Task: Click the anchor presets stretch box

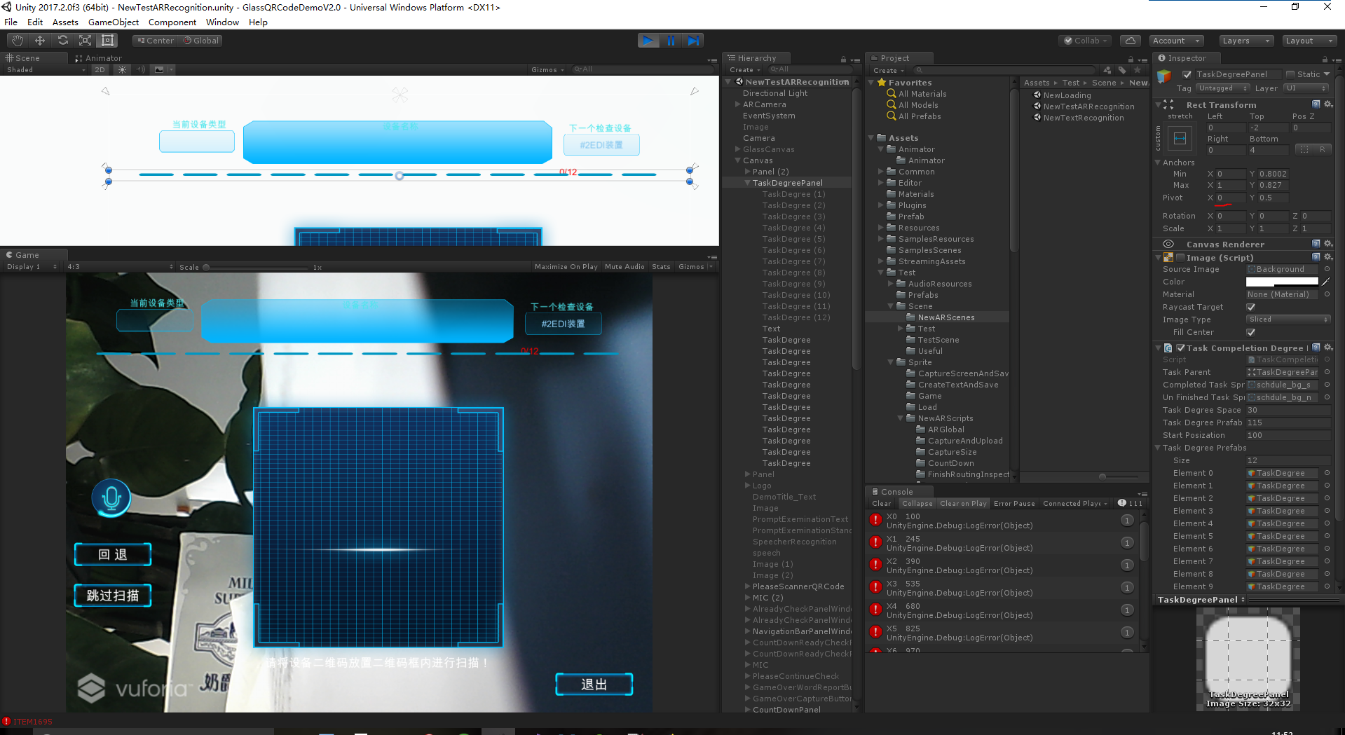Action: (1180, 138)
